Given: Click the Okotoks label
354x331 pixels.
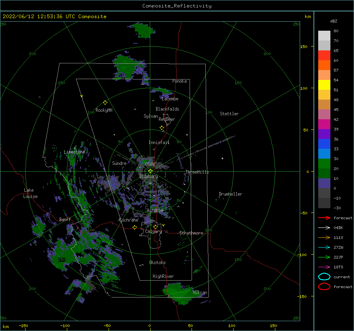Looking at the screenshot, I should (x=157, y=263).
